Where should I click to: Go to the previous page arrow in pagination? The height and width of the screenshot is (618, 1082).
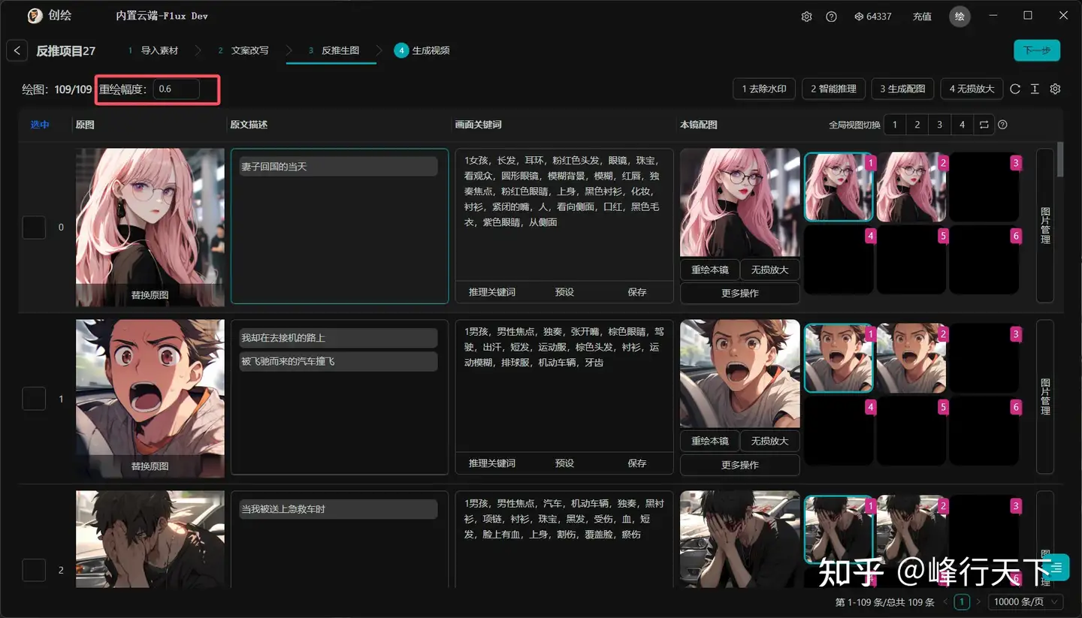pos(945,601)
